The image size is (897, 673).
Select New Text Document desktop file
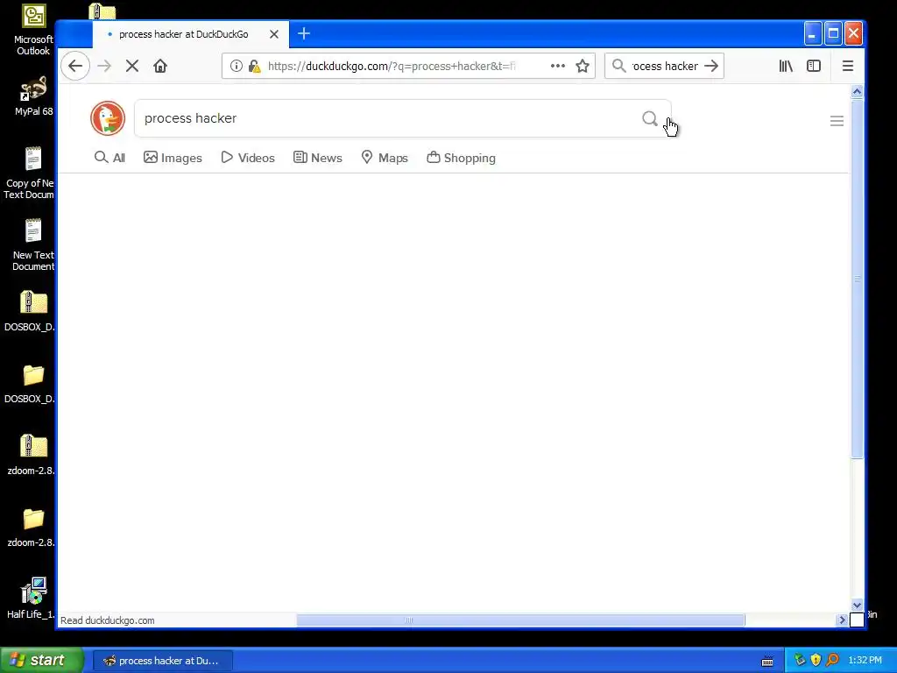(33, 244)
